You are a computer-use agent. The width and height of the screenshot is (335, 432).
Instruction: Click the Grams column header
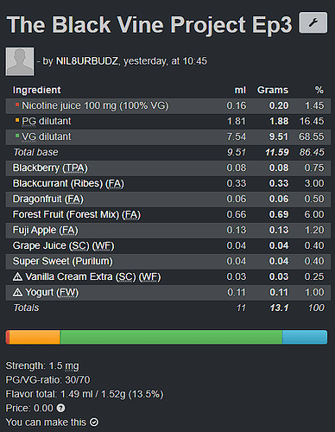coord(273,90)
